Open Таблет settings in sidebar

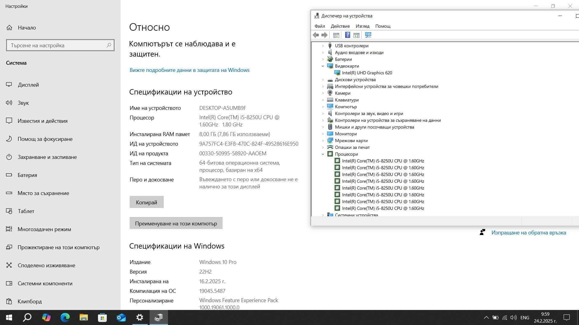click(x=26, y=211)
